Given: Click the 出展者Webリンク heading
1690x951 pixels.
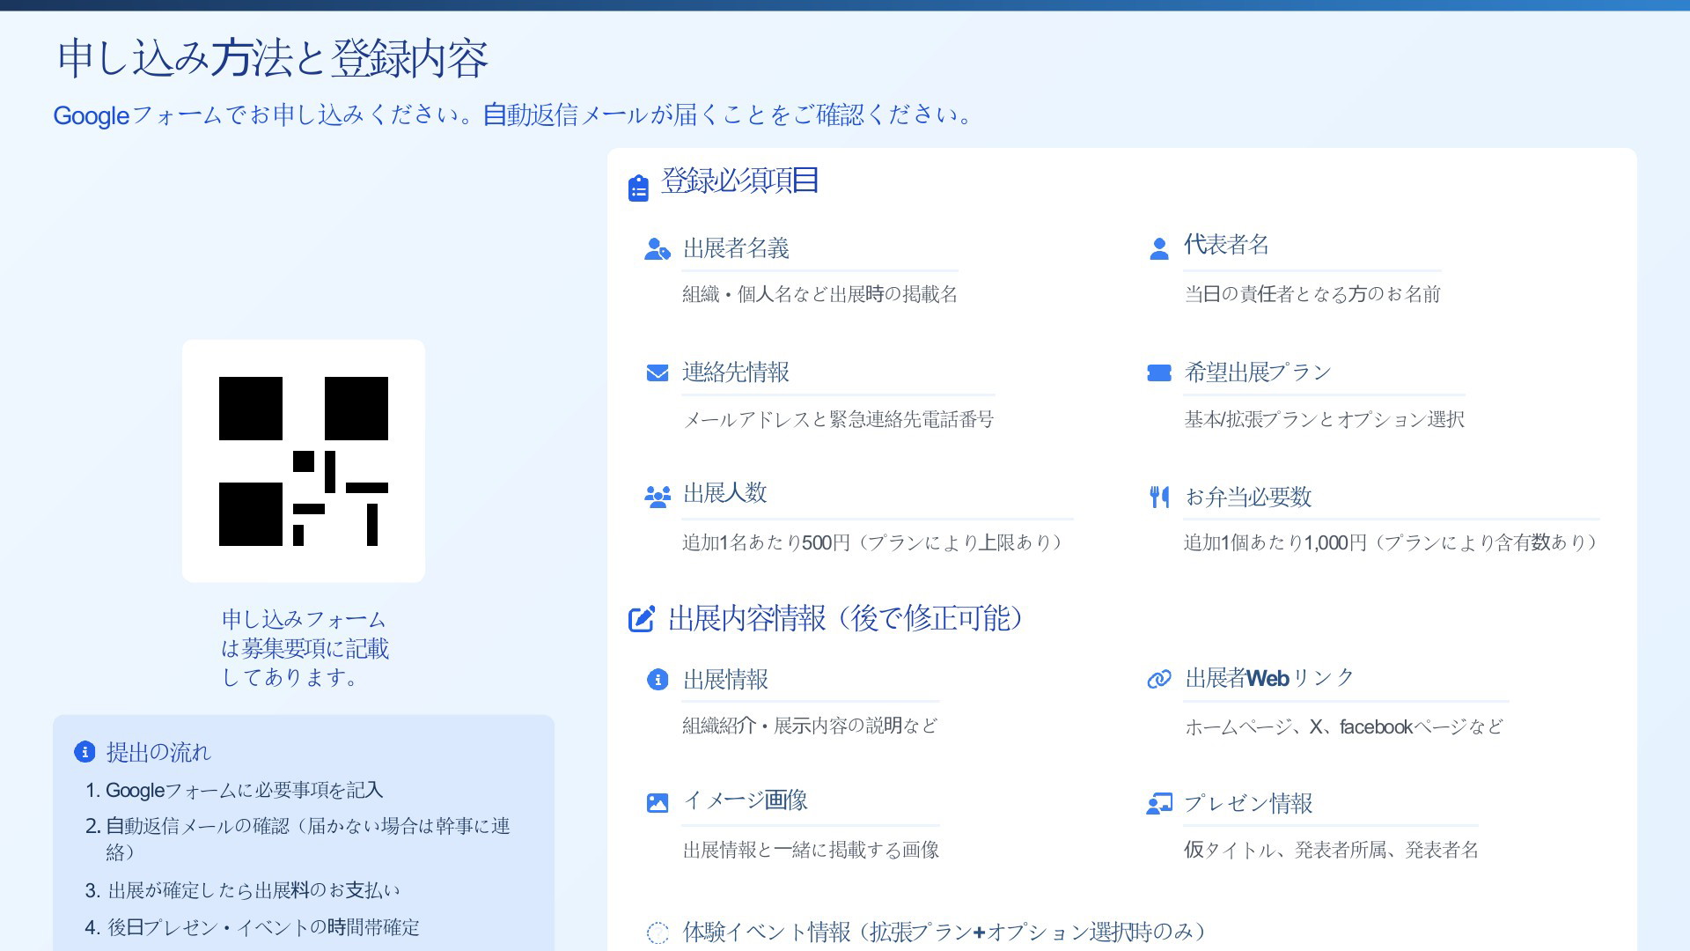Looking at the screenshot, I should pos(1269,678).
